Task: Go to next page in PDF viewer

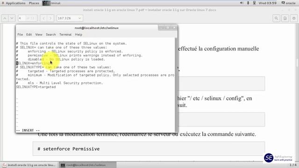Action: [12, 18]
